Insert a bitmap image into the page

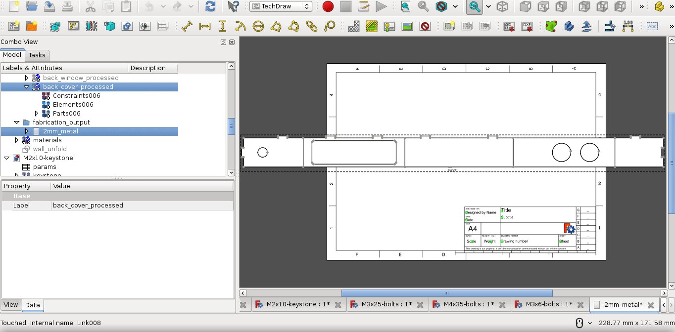407,26
